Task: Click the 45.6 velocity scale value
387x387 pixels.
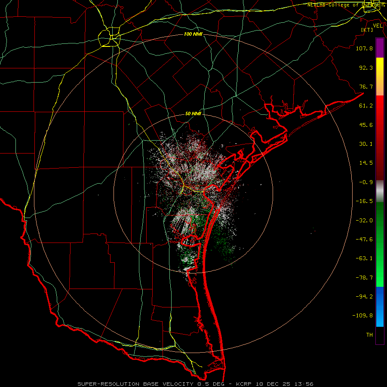Action: (x=366, y=125)
